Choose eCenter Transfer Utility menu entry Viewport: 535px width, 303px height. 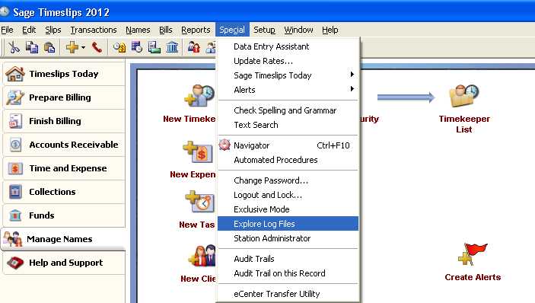(288, 294)
